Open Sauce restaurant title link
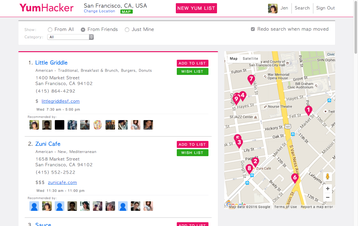The width and height of the screenshot is (358, 226). pos(43,224)
